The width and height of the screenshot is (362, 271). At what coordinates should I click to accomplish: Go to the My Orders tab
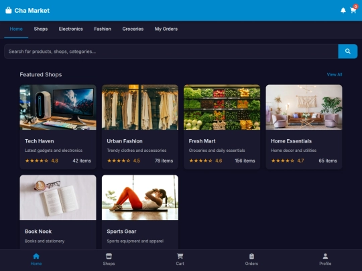[166, 29]
